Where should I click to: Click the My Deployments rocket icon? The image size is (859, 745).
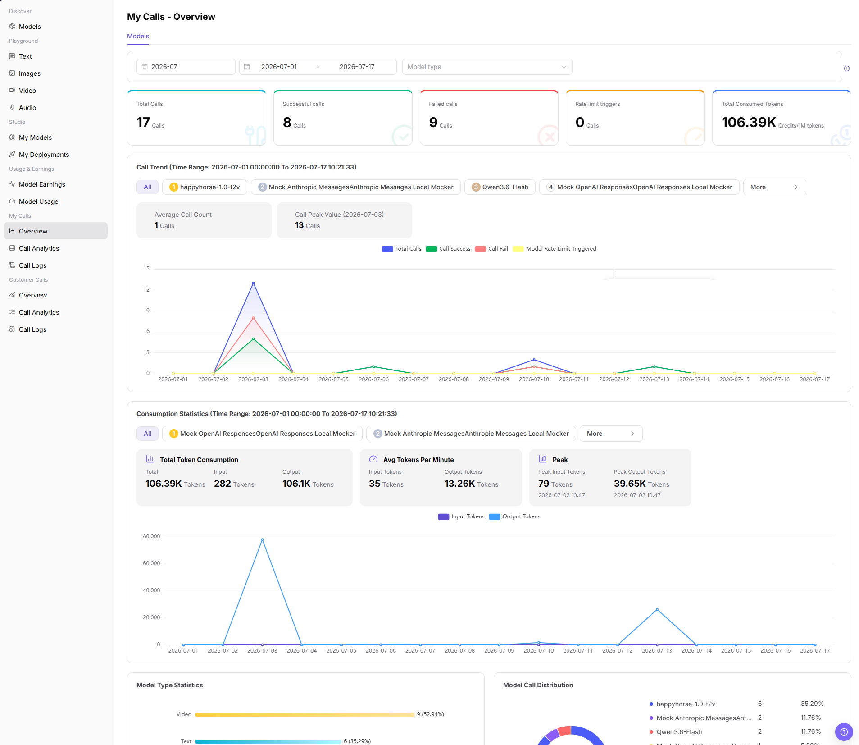click(x=12, y=155)
